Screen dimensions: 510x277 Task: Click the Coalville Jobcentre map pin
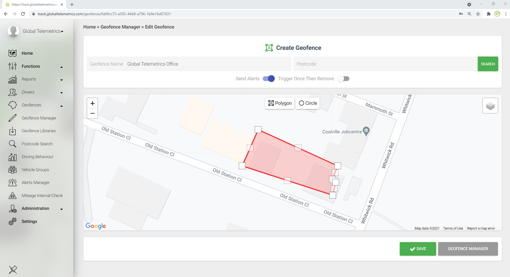[366, 131]
